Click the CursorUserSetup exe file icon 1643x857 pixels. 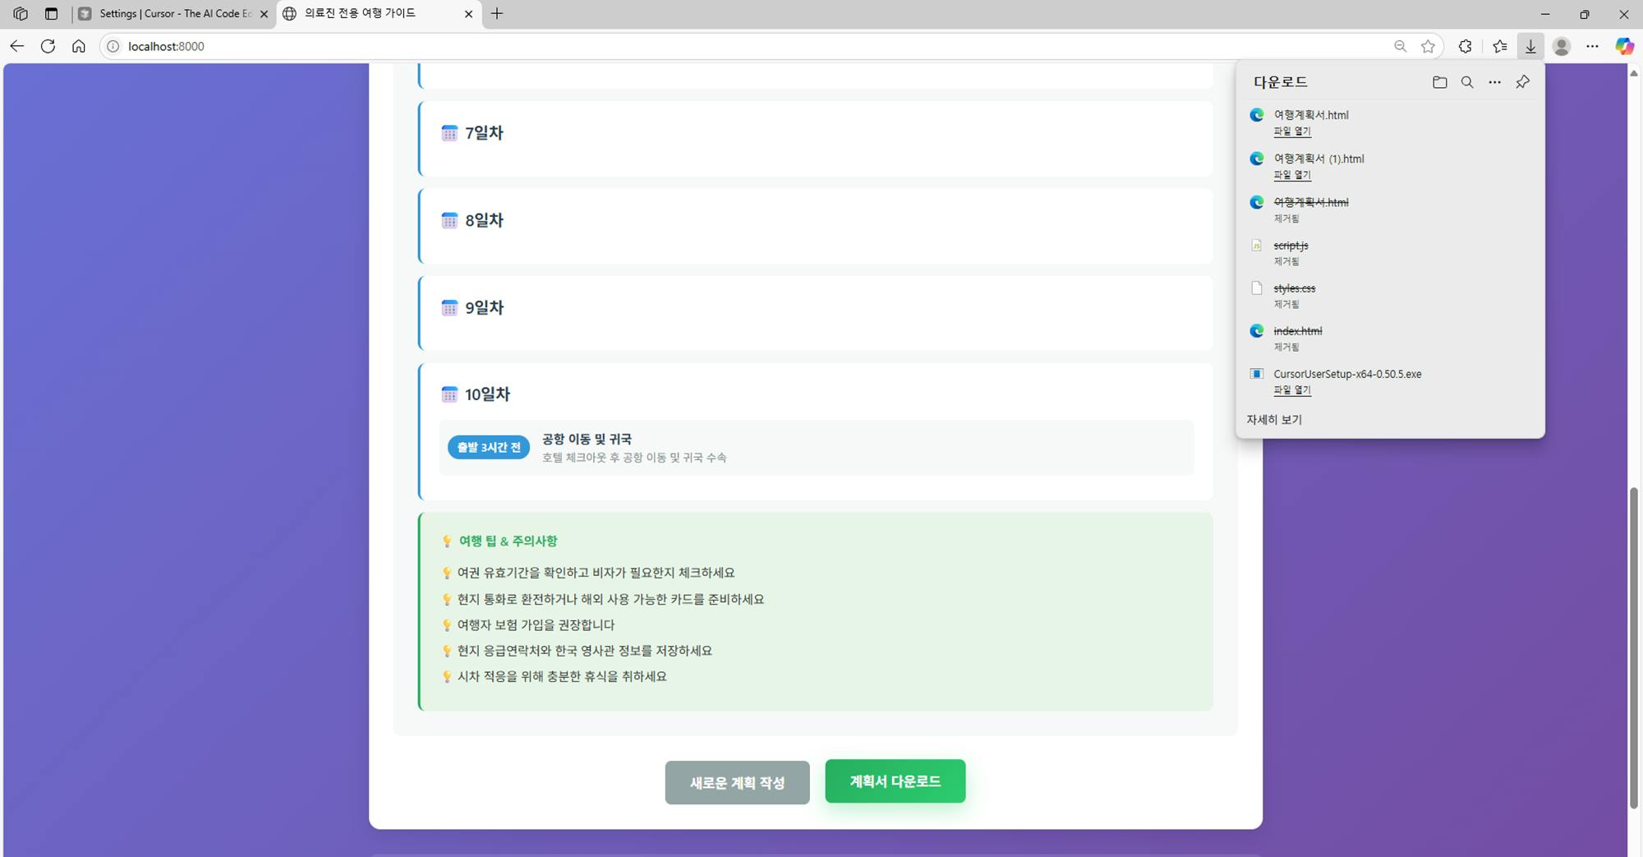point(1256,374)
